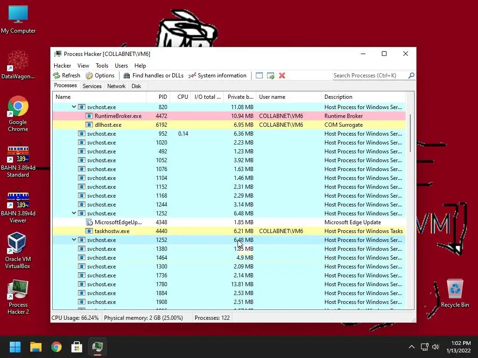This screenshot has width=478, height=358.
Task: Open Find handles or DLLs
Action: coord(153,76)
